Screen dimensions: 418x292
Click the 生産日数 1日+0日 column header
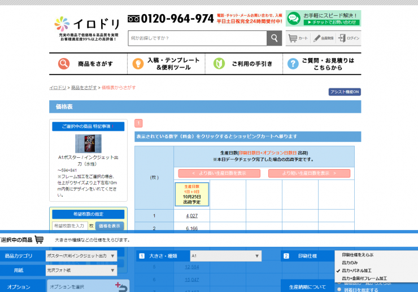tap(191, 194)
